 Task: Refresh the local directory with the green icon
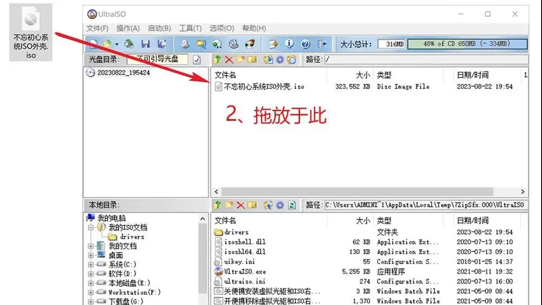tap(291, 205)
